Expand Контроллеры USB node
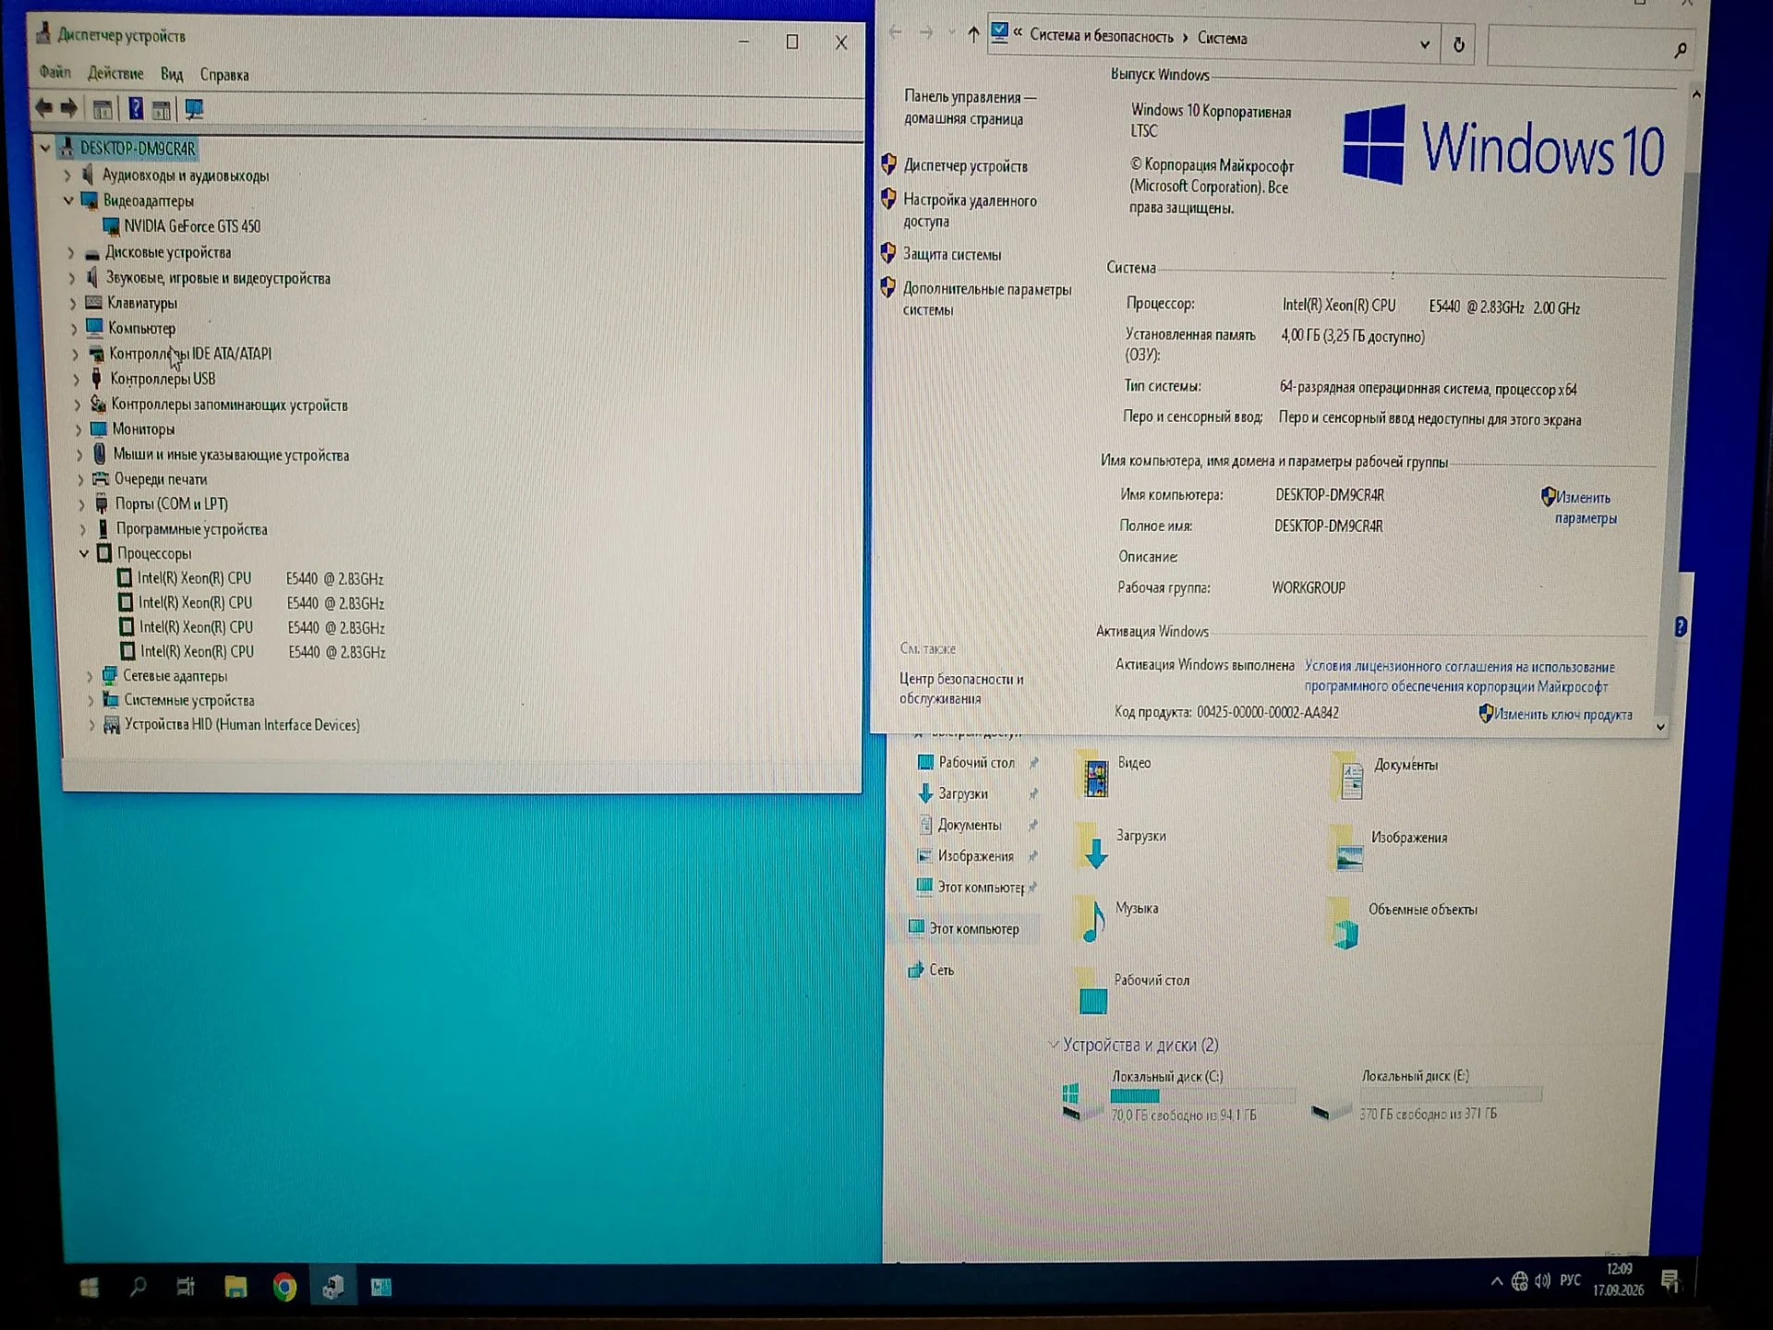1773x1330 pixels. tap(76, 379)
